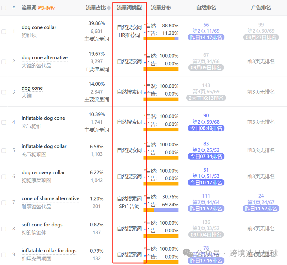Click the 流量分布 column header
287x265 pixels.
point(161,8)
